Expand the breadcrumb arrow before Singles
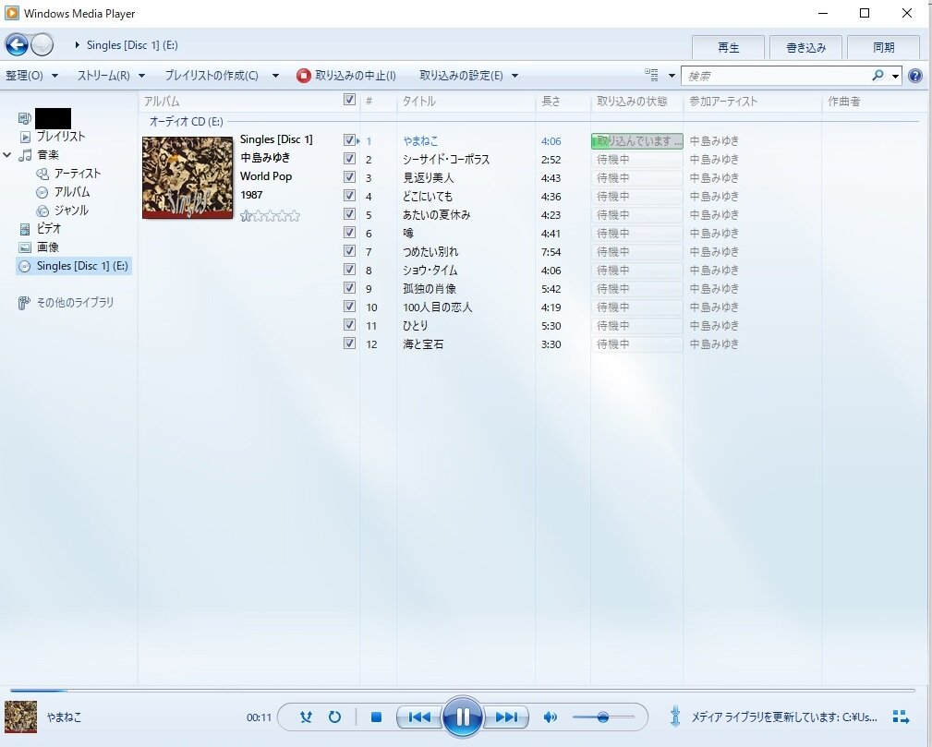 click(77, 45)
